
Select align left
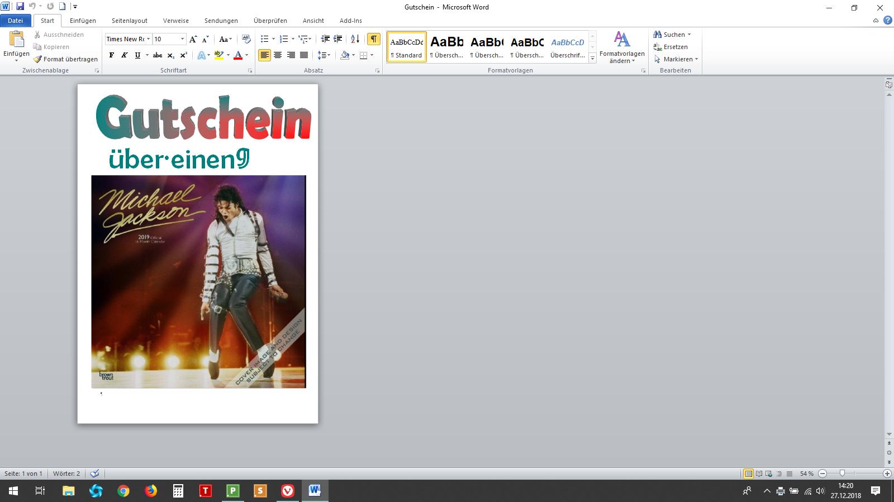(265, 55)
